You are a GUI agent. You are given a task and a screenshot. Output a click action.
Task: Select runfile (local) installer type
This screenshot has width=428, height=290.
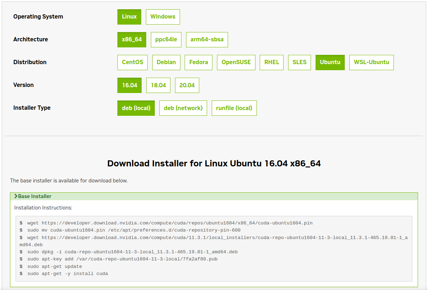coord(234,108)
